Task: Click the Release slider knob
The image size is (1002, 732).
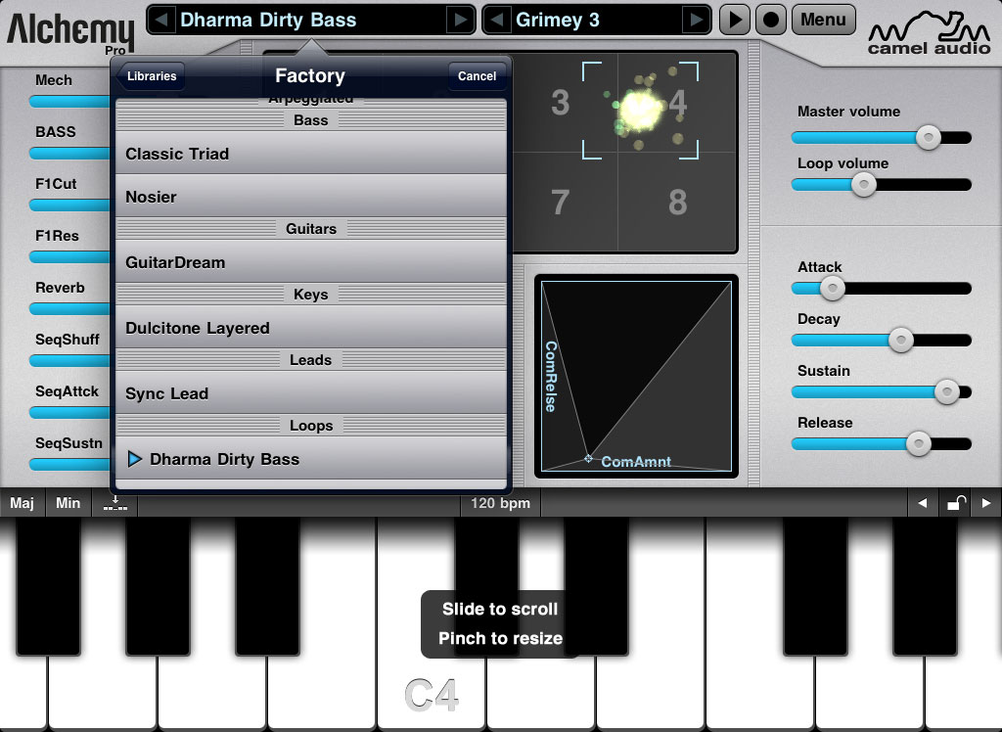Action: pyautogui.click(x=918, y=443)
